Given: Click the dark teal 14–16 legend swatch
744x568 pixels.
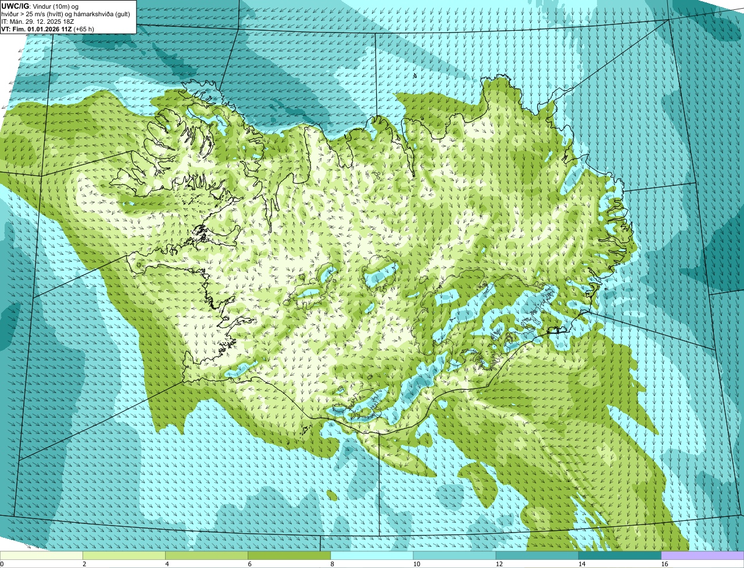Looking at the screenshot, I should pyautogui.click(x=620, y=556).
